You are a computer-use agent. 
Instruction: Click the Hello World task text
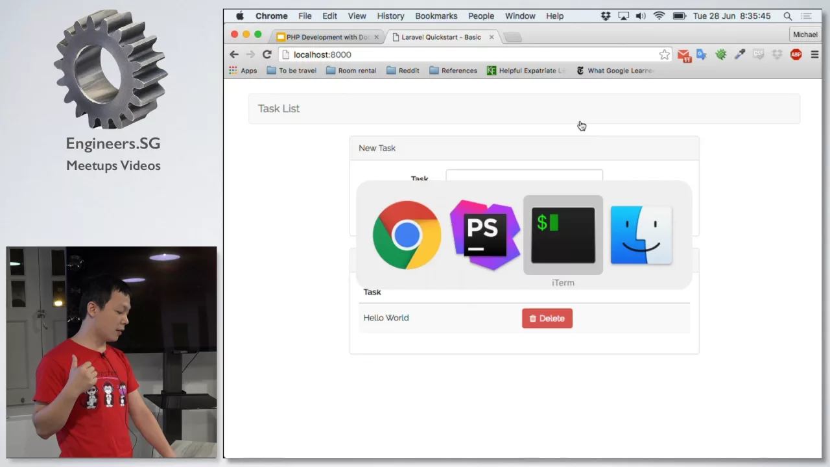point(386,318)
